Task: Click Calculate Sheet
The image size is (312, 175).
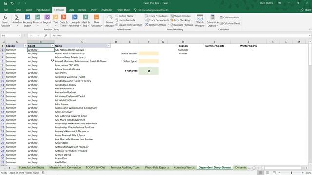Action: pos(230,23)
